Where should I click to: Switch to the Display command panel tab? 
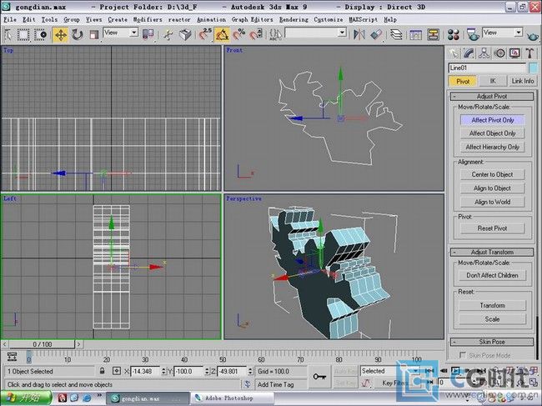click(x=514, y=53)
